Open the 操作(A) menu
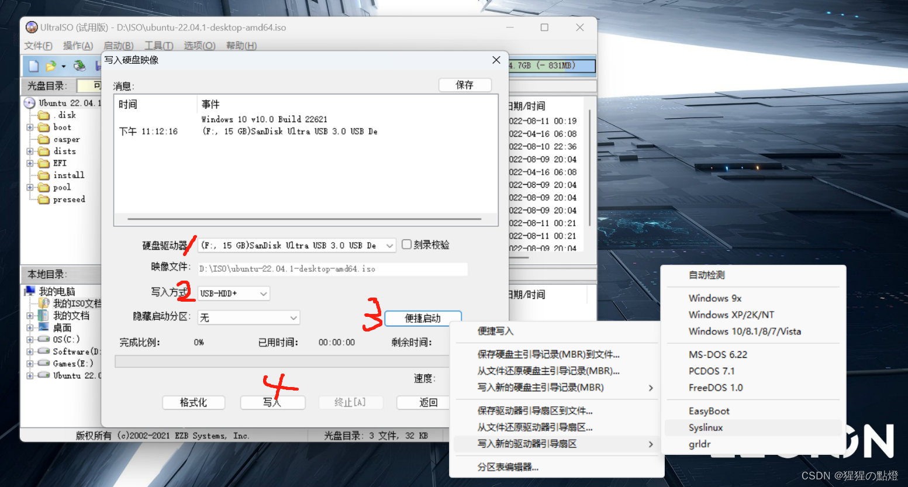 pos(78,46)
